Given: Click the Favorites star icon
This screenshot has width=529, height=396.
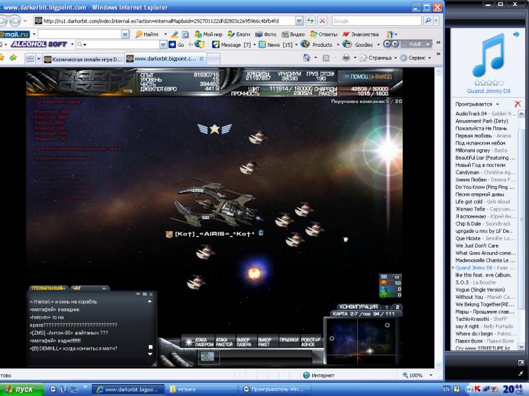Looking at the screenshot, I should coord(1,58).
